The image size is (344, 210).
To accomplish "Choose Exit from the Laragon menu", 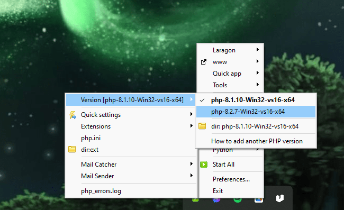I will tap(231, 191).
